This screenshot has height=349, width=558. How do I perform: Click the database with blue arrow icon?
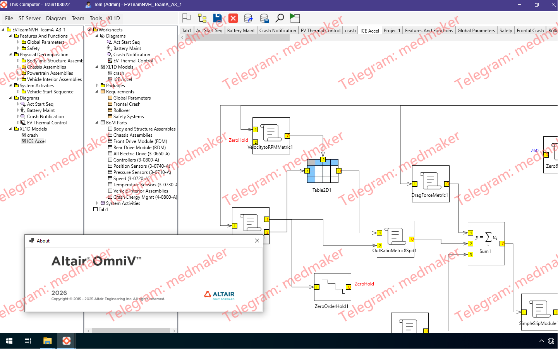pyautogui.click(x=248, y=18)
